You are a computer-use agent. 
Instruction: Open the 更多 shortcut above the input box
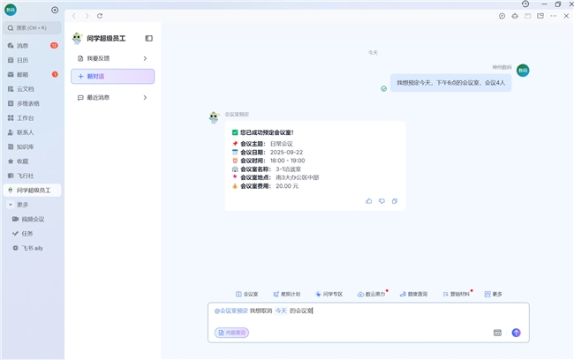[493, 294]
